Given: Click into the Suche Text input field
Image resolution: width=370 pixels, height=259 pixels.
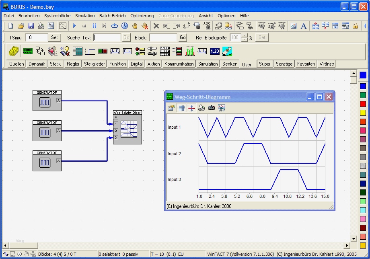Looking at the screenshot, I should point(107,37).
